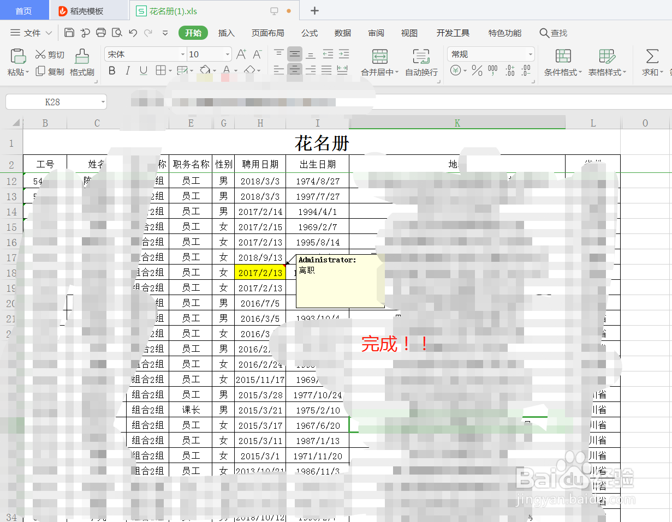Apply justify alignment
The height and width of the screenshot is (522, 672).
click(326, 70)
